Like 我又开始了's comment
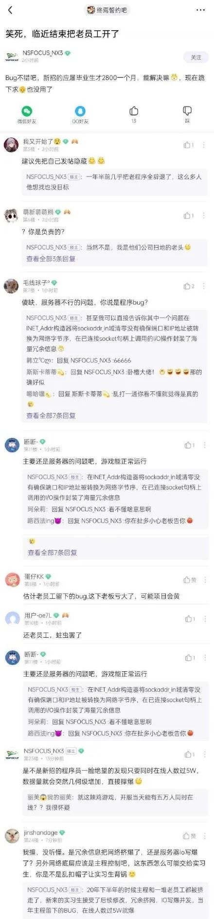Viewport: 214px width, 919px height. pos(188,145)
